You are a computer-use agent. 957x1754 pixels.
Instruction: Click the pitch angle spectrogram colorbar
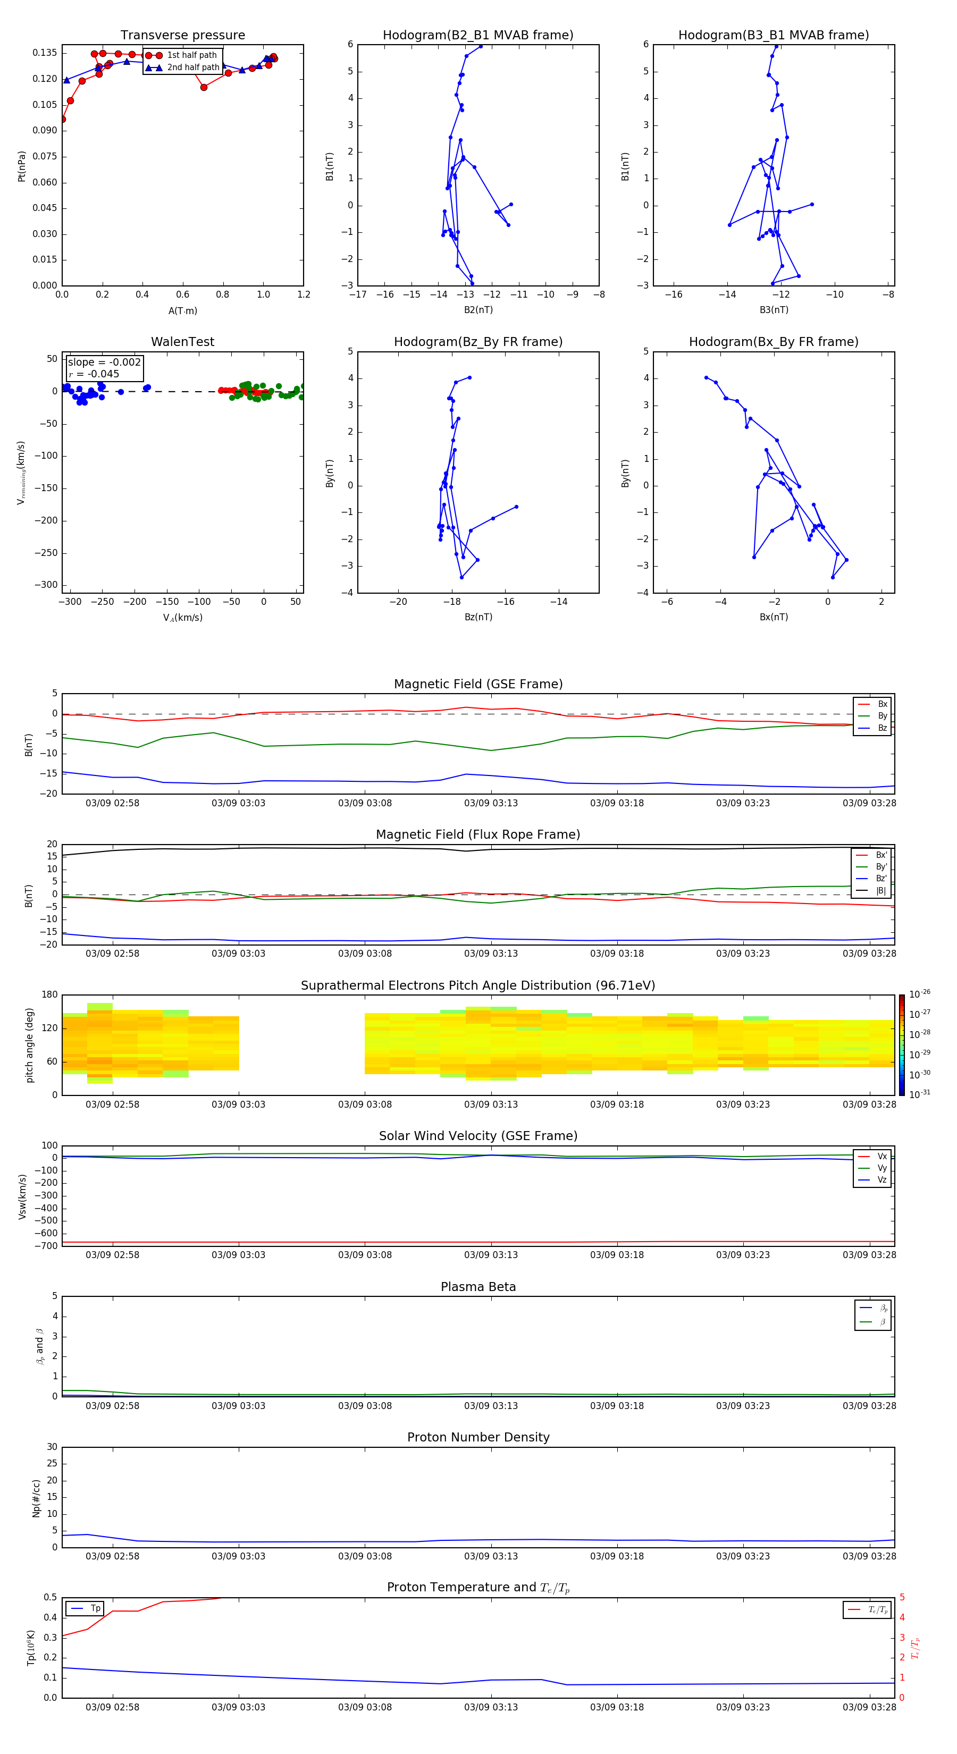pos(902,1045)
